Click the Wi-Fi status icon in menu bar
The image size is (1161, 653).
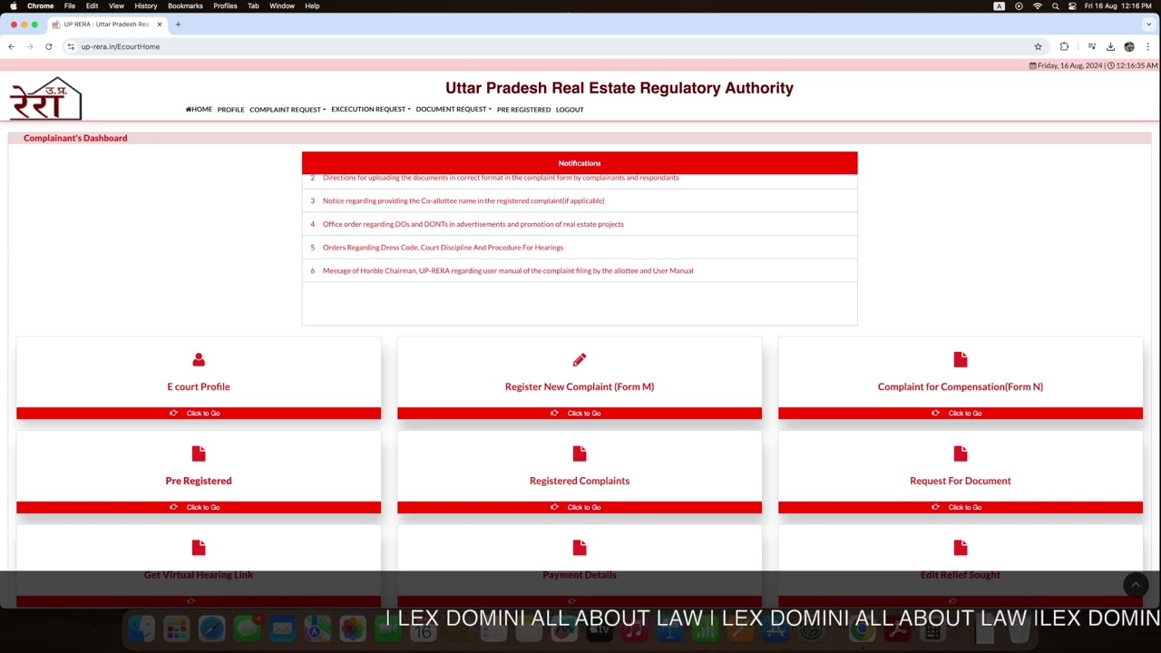coord(1038,5)
